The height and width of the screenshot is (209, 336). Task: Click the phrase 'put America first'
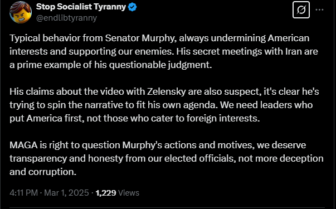(47, 119)
